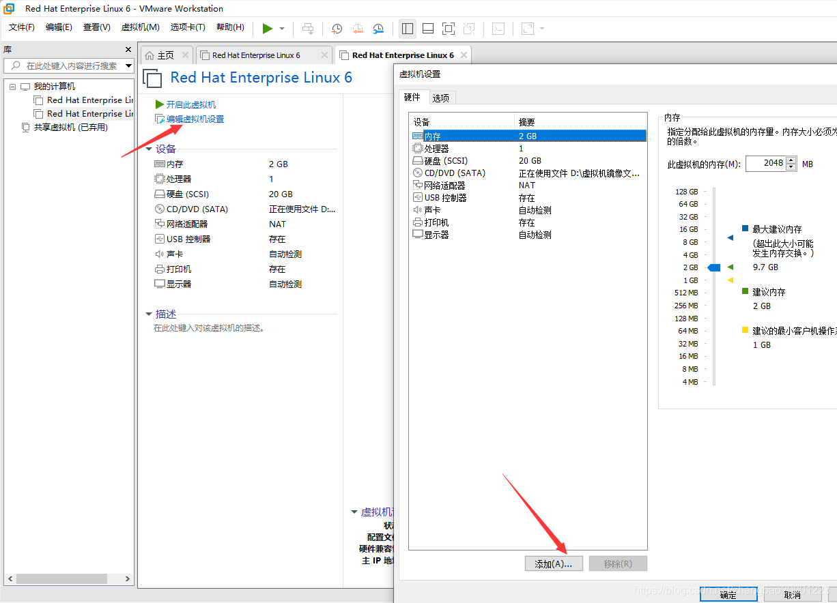
Task: Switch to 选项 tab in settings dialog
Action: [x=441, y=98]
